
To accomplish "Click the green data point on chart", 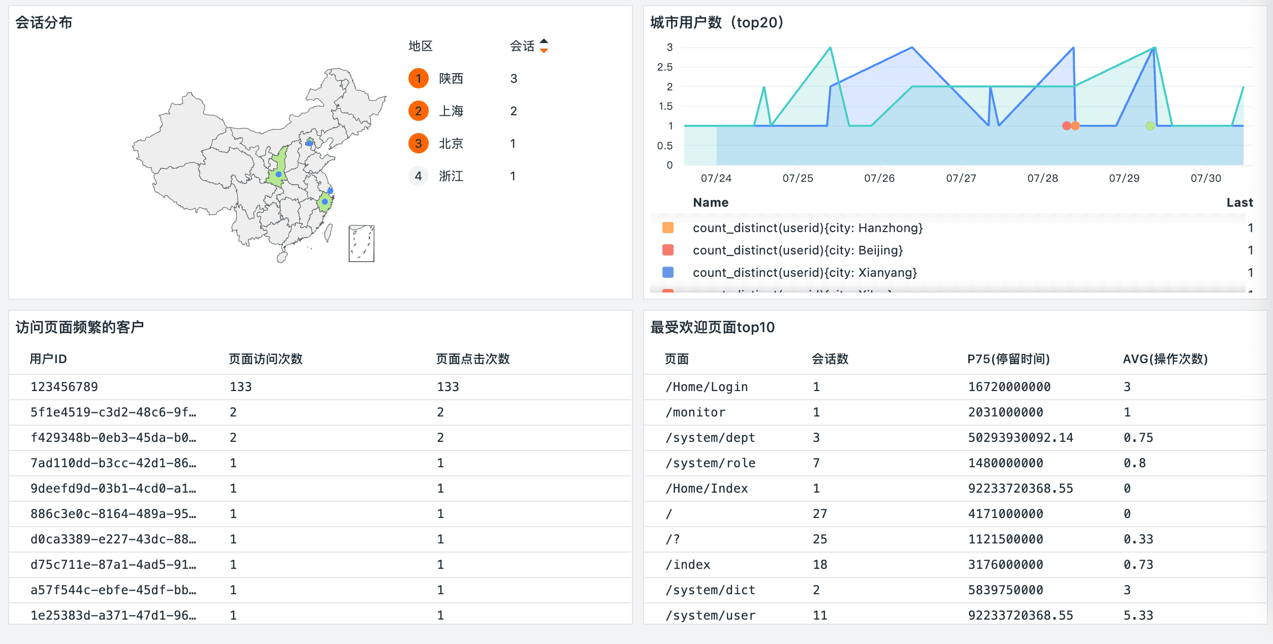I will tap(1150, 126).
